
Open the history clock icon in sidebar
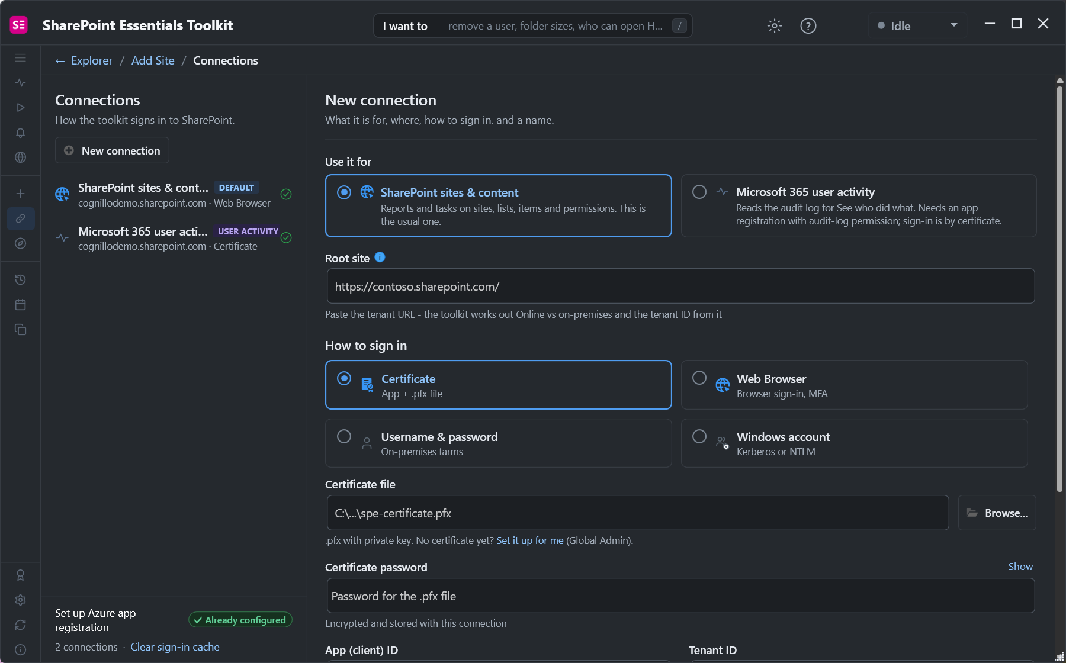[x=20, y=280]
